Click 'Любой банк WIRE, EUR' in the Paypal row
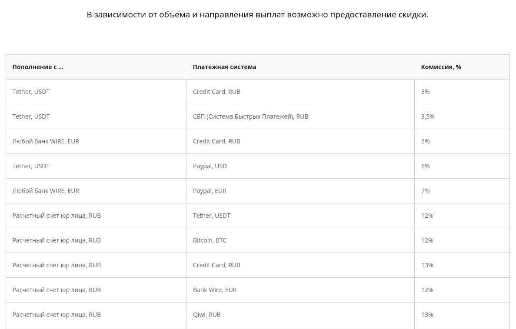 [46, 191]
